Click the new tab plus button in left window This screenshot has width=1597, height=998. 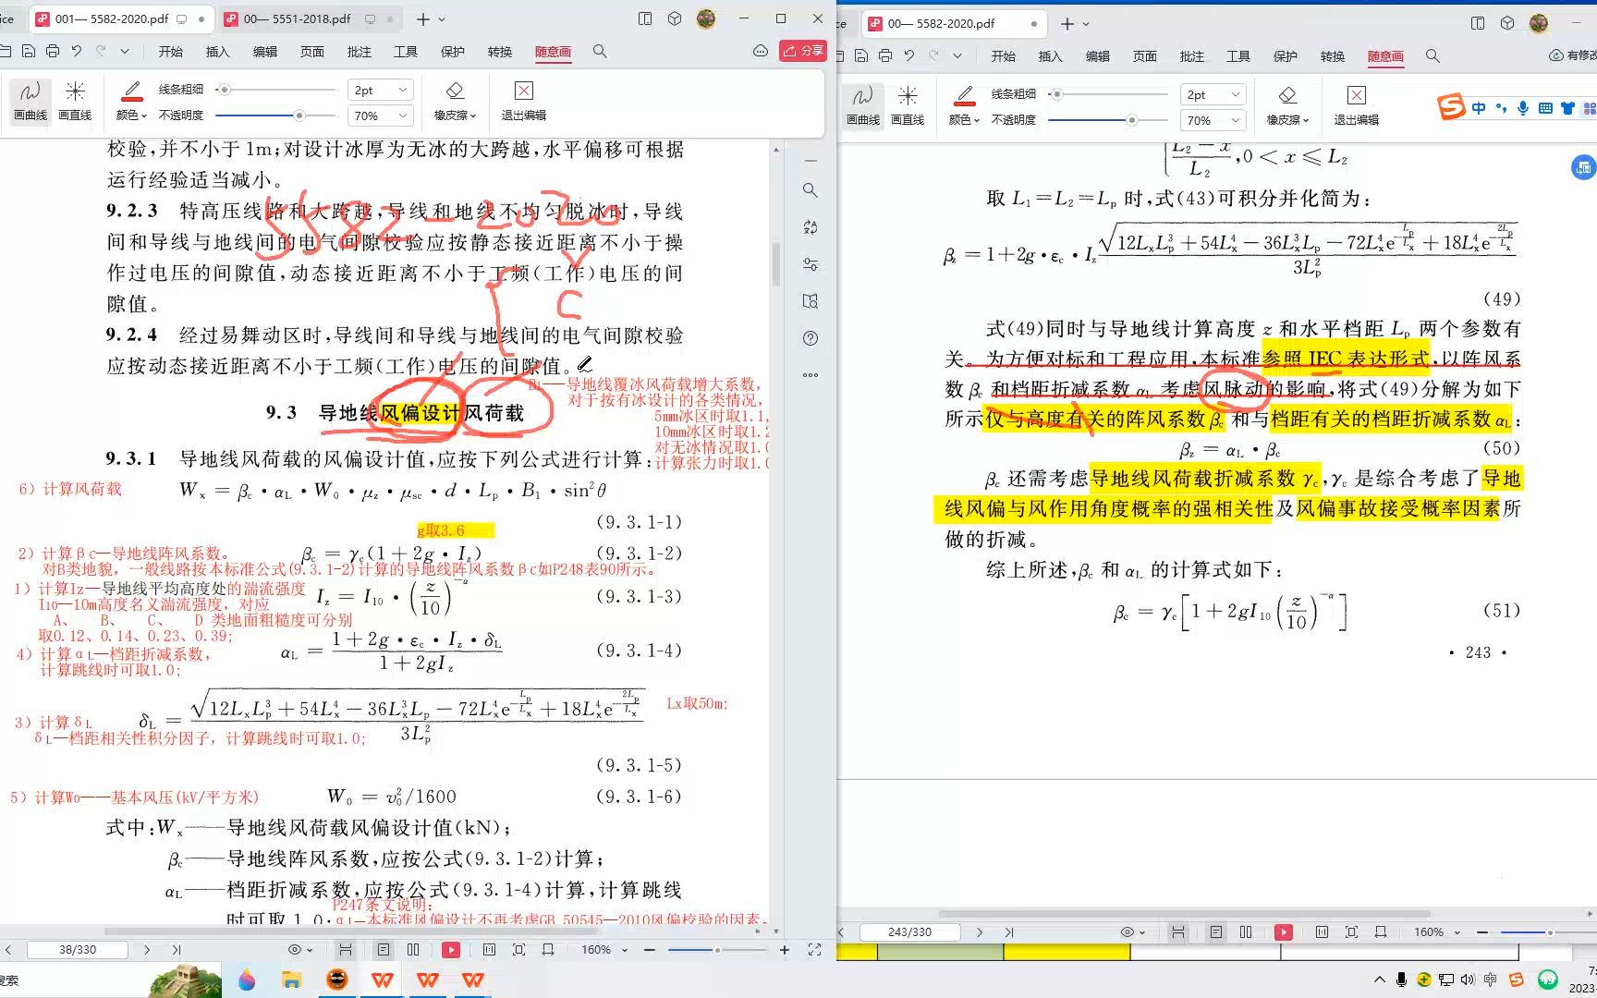pos(422,18)
